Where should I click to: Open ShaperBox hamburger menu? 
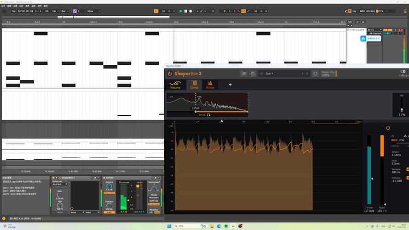click(x=244, y=74)
